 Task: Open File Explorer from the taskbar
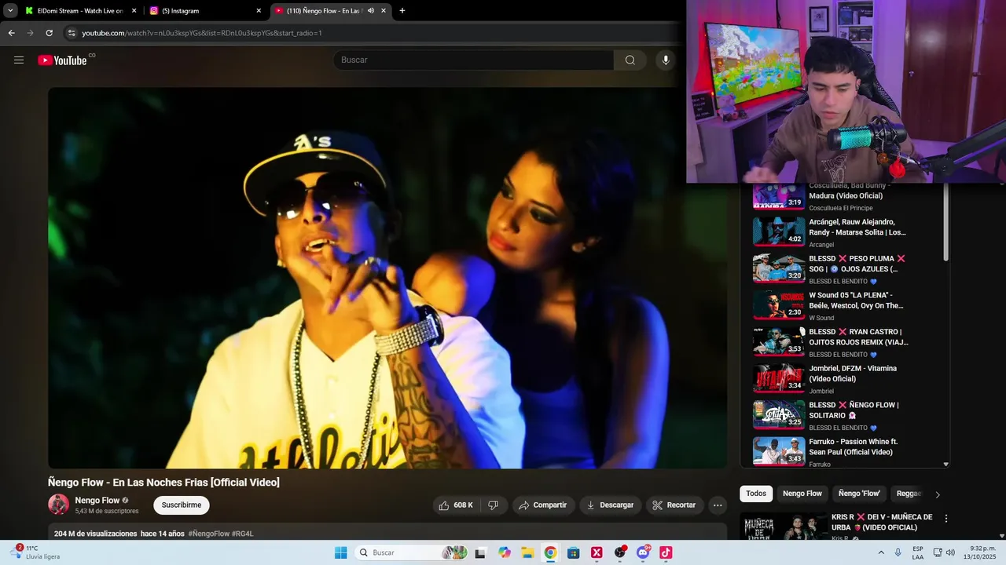point(527,552)
